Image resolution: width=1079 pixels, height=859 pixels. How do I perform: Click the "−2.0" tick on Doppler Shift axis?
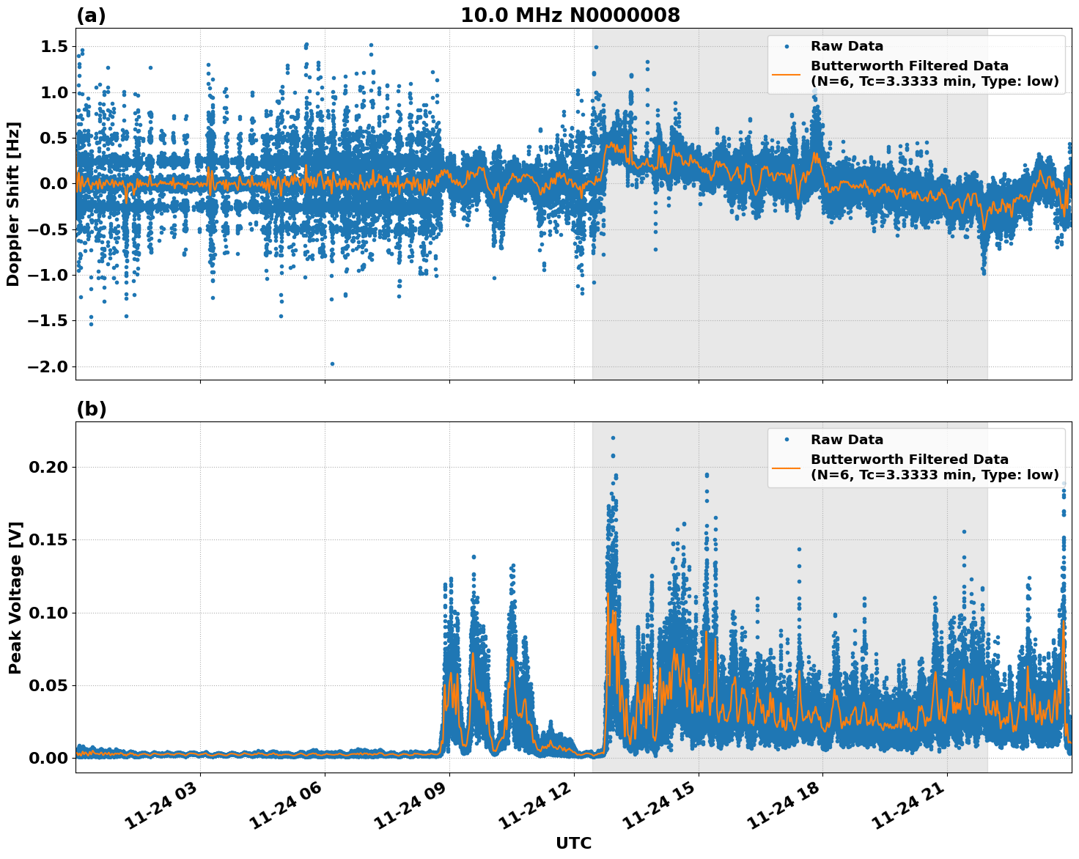pos(48,366)
